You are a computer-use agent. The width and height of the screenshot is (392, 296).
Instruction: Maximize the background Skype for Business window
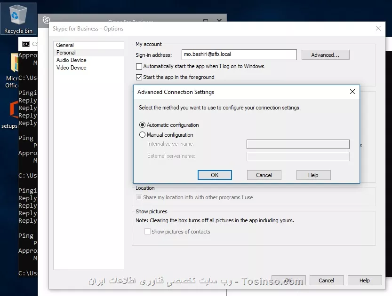click(x=206, y=20)
